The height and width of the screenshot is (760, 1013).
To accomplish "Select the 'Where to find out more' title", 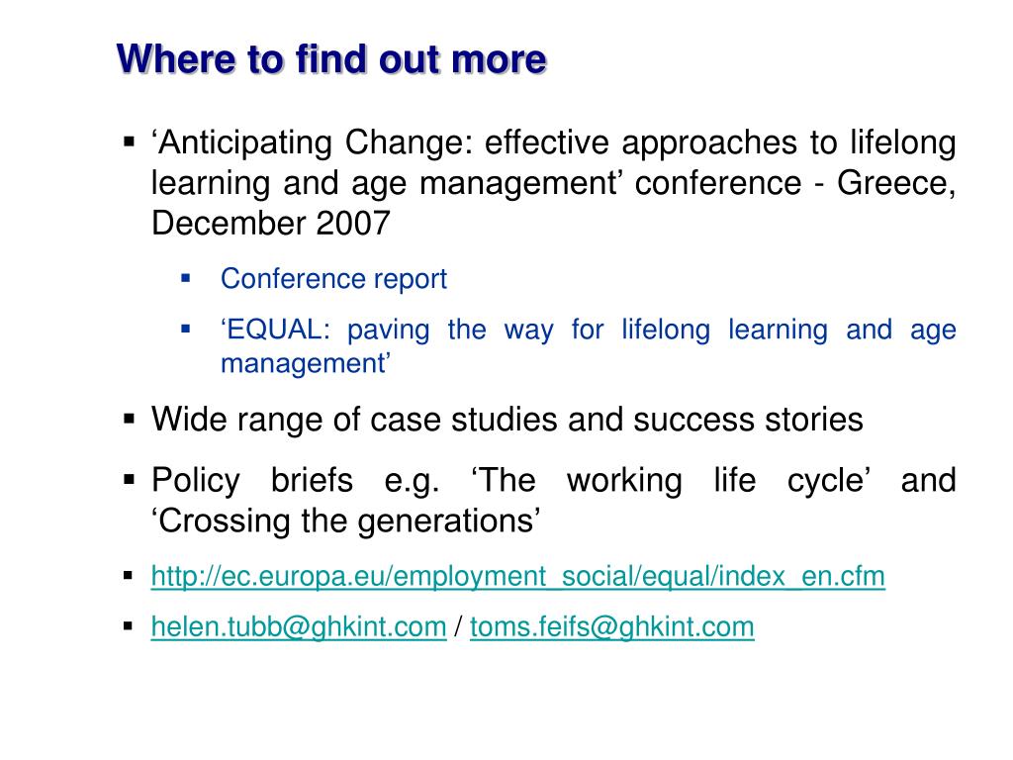I will click(331, 59).
